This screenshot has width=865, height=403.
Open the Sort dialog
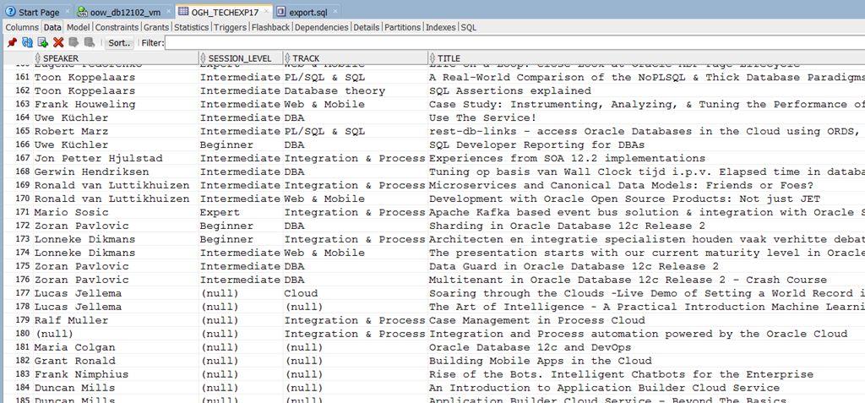(x=120, y=42)
